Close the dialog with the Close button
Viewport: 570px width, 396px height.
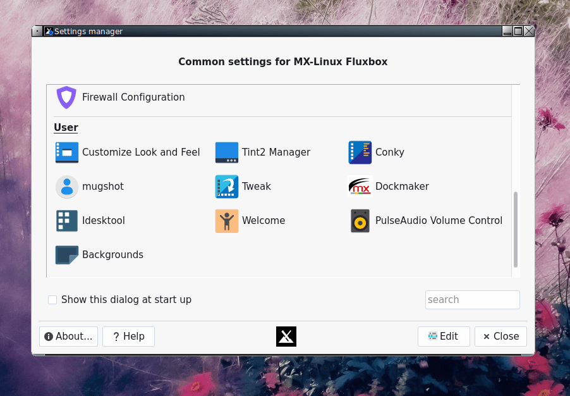point(500,336)
